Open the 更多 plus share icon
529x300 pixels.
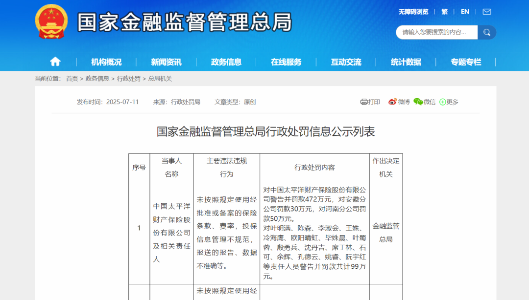click(x=443, y=102)
